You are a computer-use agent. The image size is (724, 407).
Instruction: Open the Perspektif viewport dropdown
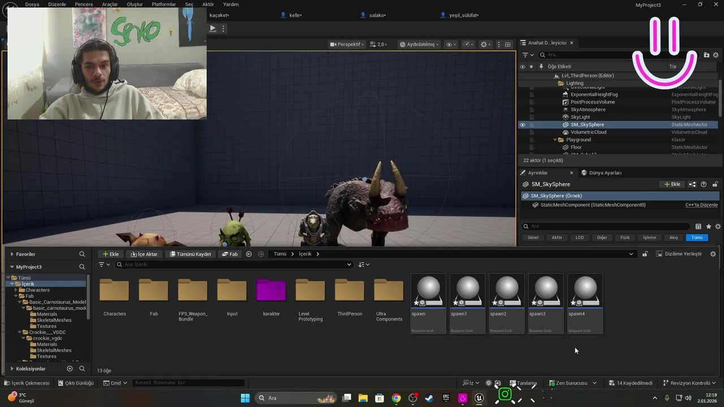pyautogui.click(x=347, y=44)
